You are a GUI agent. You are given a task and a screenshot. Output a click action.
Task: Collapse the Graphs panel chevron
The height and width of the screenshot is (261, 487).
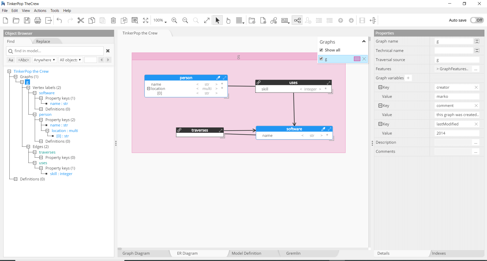pyautogui.click(x=364, y=41)
